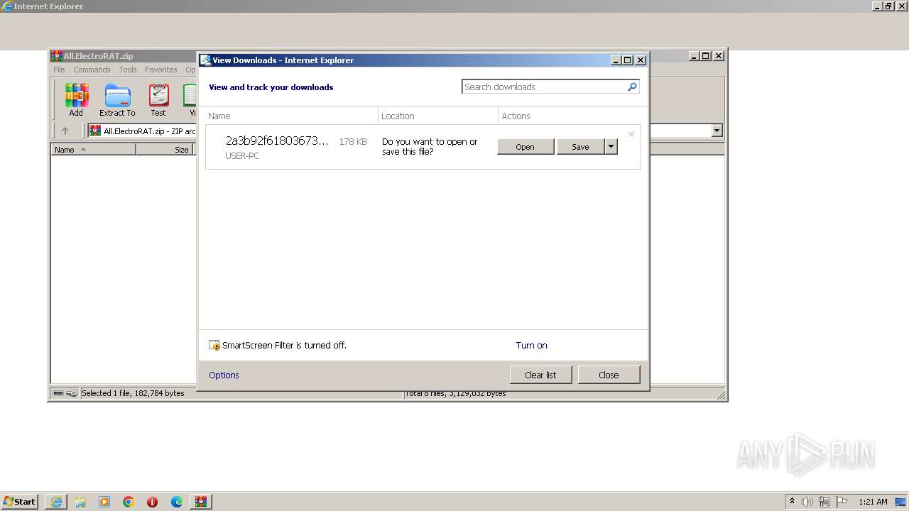Sort WinRAR list by Size column

165,150
